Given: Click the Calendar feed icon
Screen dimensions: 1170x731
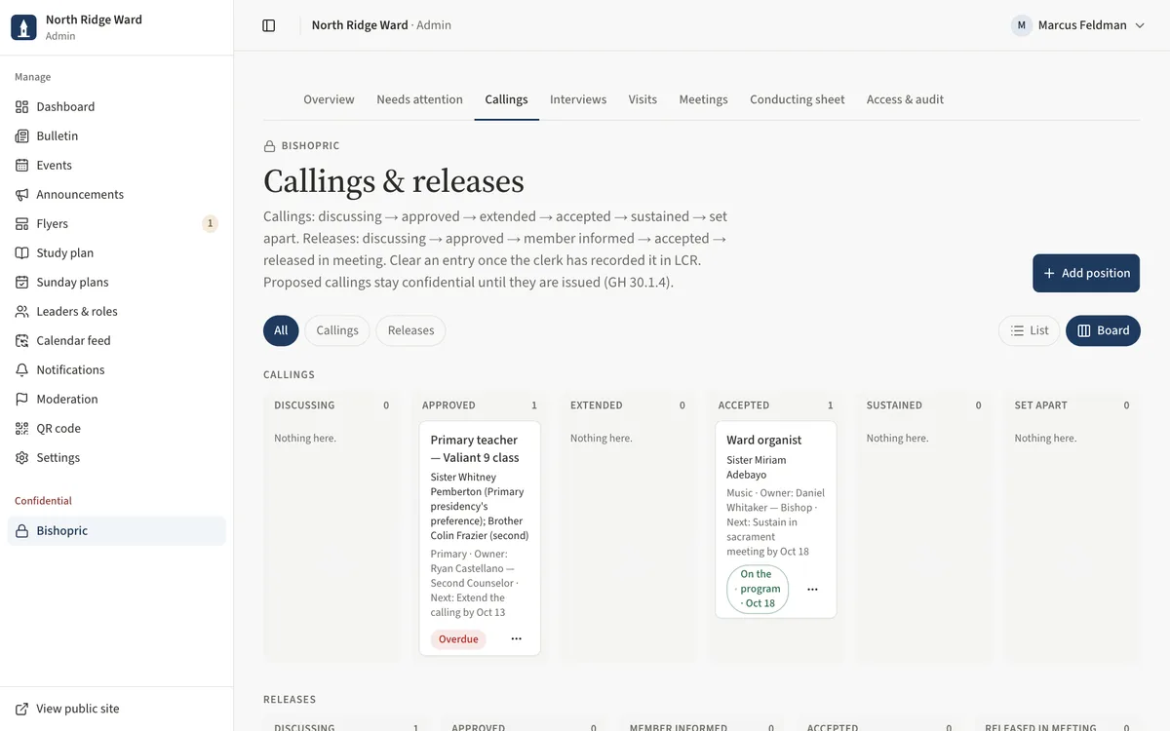Looking at the screenshot, I should point(21,340).
